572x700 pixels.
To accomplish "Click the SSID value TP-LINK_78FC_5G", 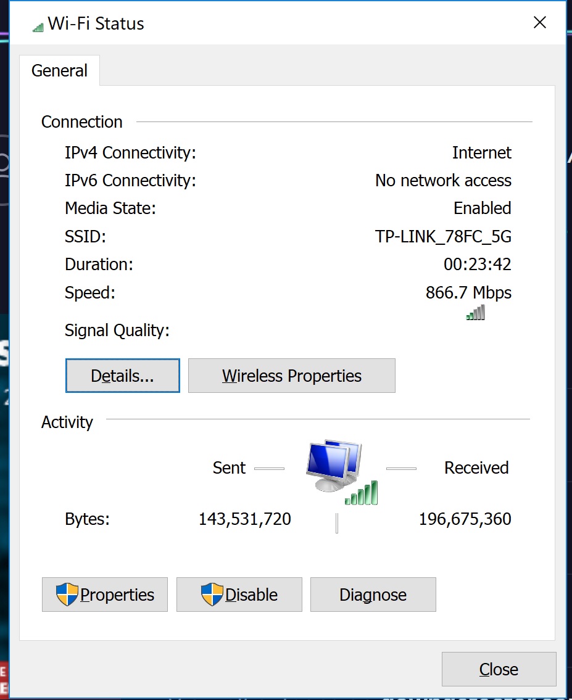I will coord(443,236).
